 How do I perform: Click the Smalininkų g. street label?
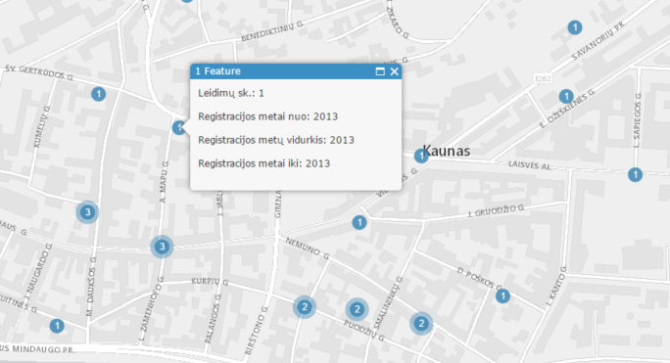[389, 302]
